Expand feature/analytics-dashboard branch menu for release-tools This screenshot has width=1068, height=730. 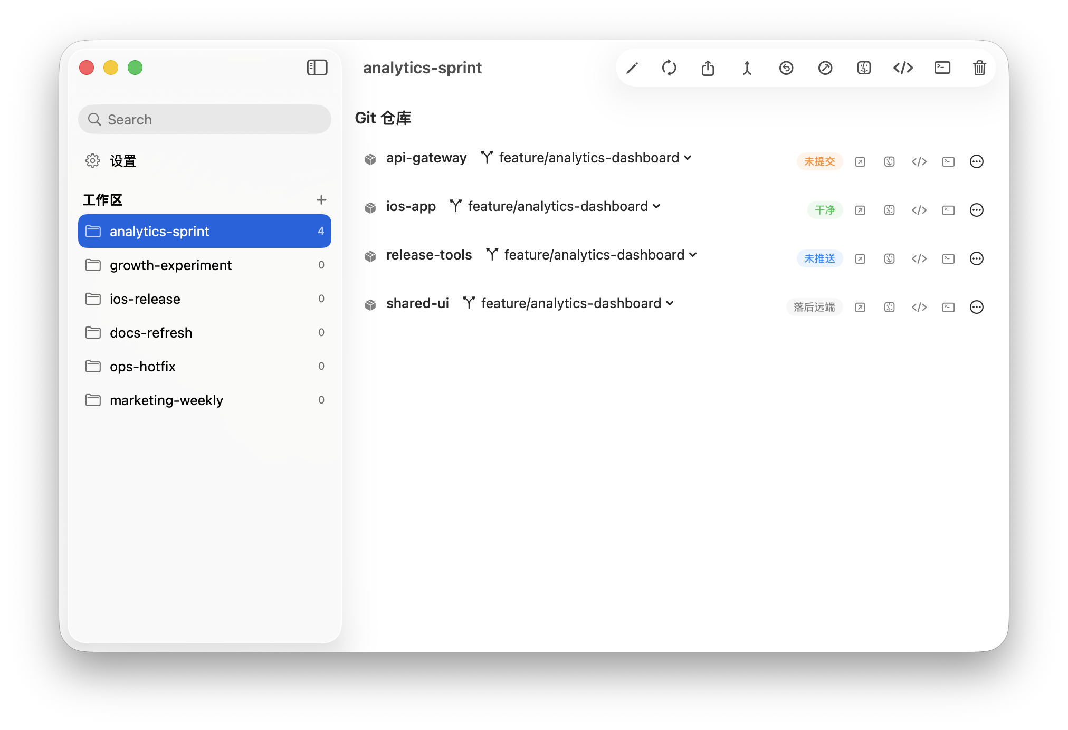click(x=693, y=254)
